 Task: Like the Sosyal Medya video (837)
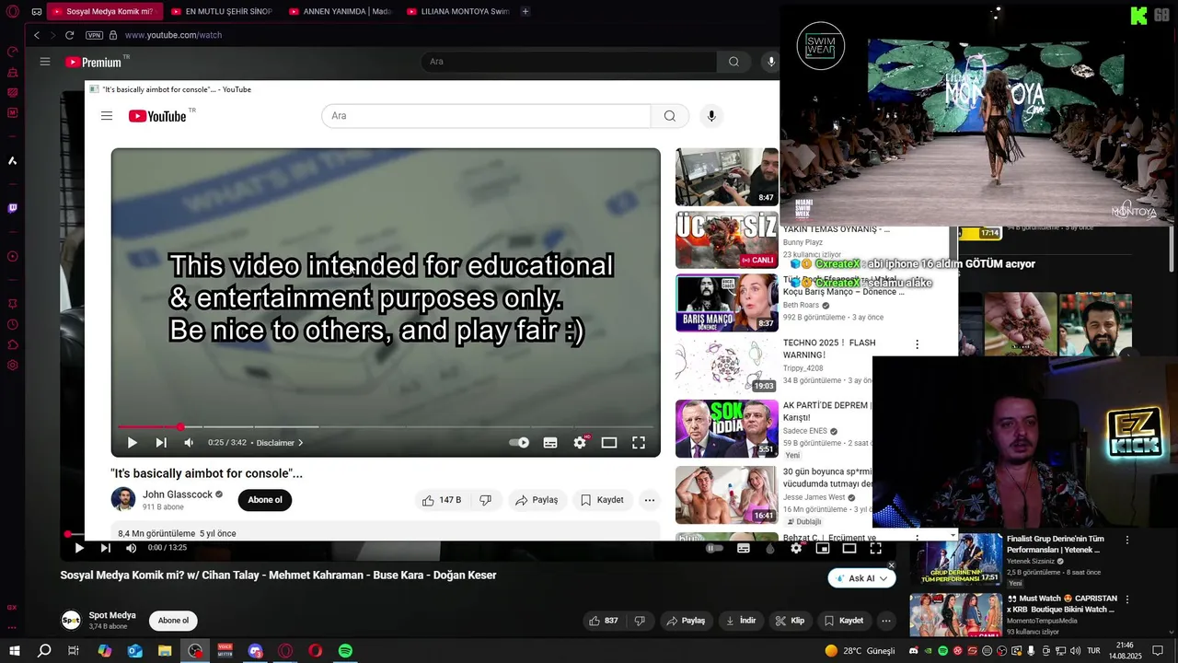click(x=604, y=621)
